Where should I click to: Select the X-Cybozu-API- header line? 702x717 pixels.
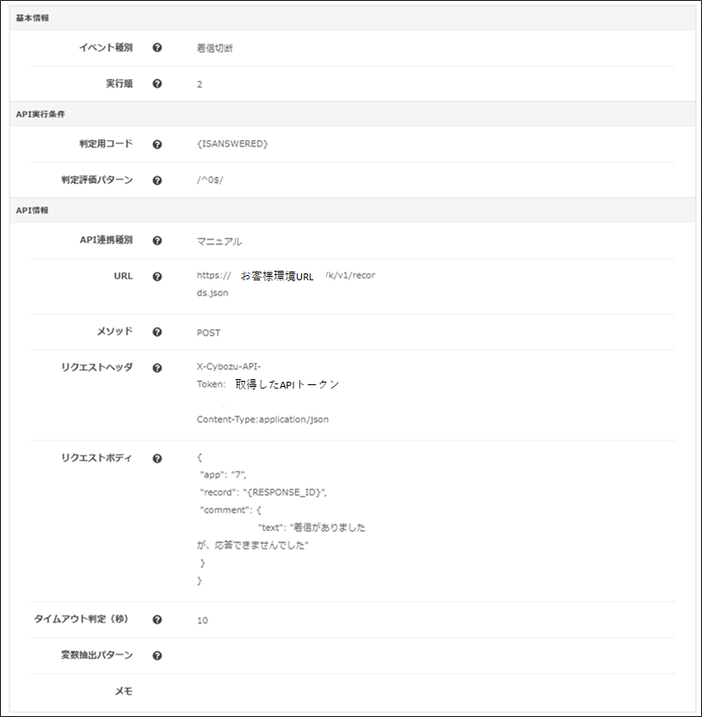pos(229,366)
